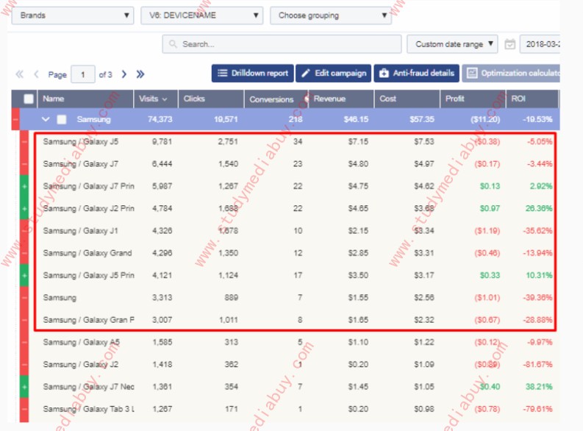Click the 26.36% ROI value
The width and height of the screenshot is (583, 431).
pyautogui.click(x=539, y=209)
